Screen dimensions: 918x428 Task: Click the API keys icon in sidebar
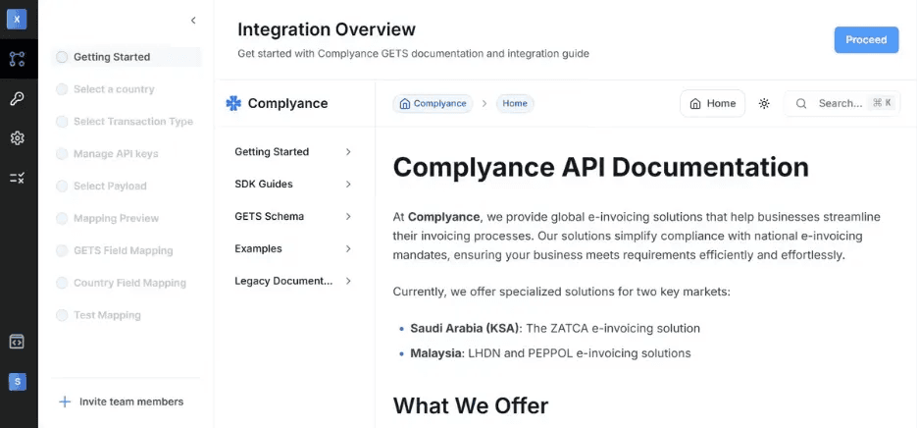point(17,98)
